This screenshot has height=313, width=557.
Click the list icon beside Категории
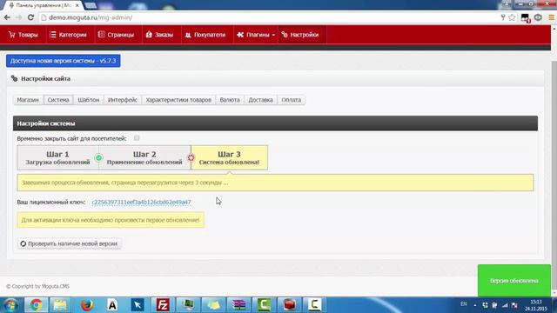pyautogui.click(x=53, y=35)
